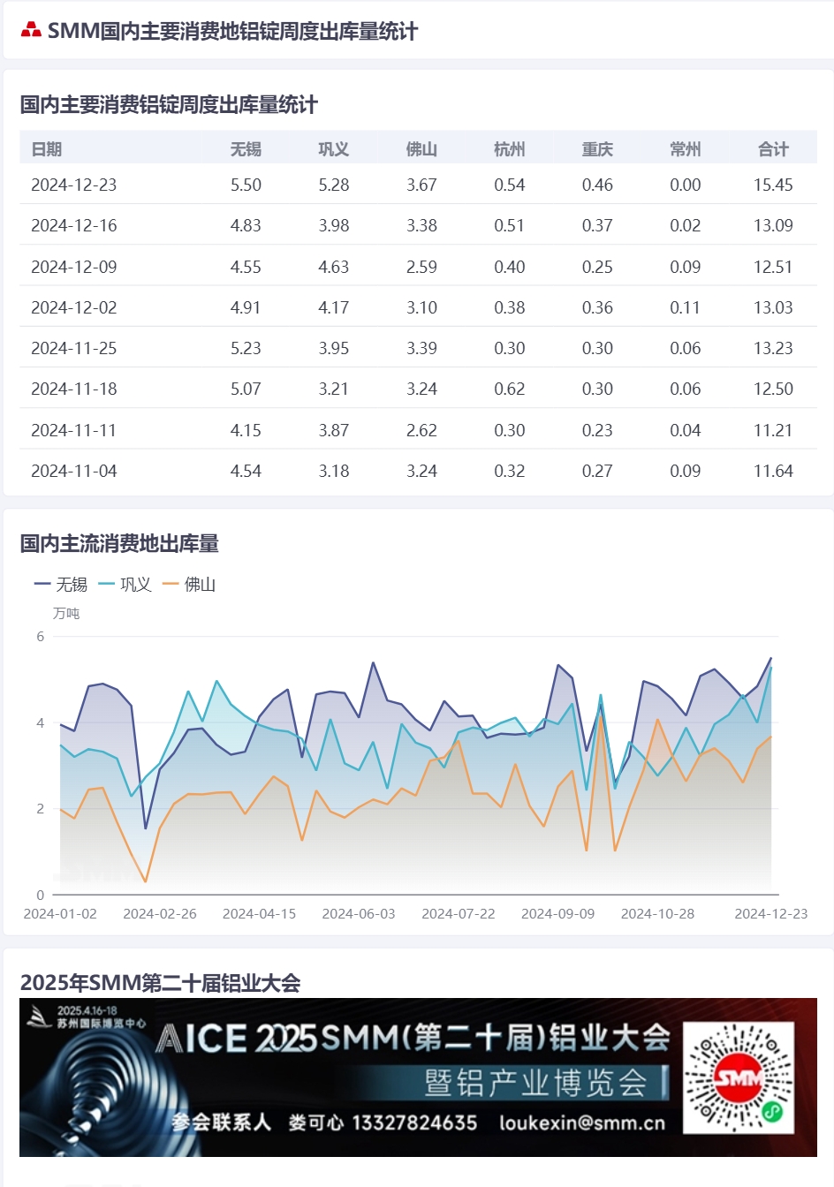Click the 2024-09-09 x-axis label
Viewport: 834px width, 1187px height.
click(x=557, y=913)
